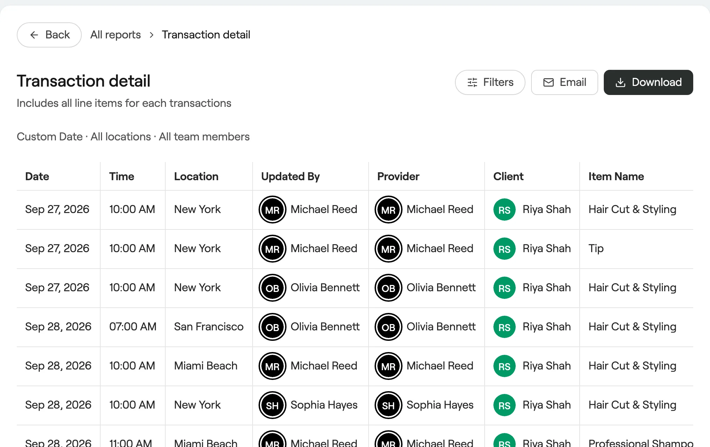Go back using the Back button
710x447 pixels.
point(49,35)
